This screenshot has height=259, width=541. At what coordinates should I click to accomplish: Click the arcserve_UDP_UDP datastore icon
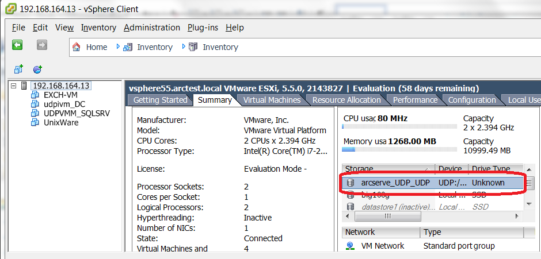point(350,183)
